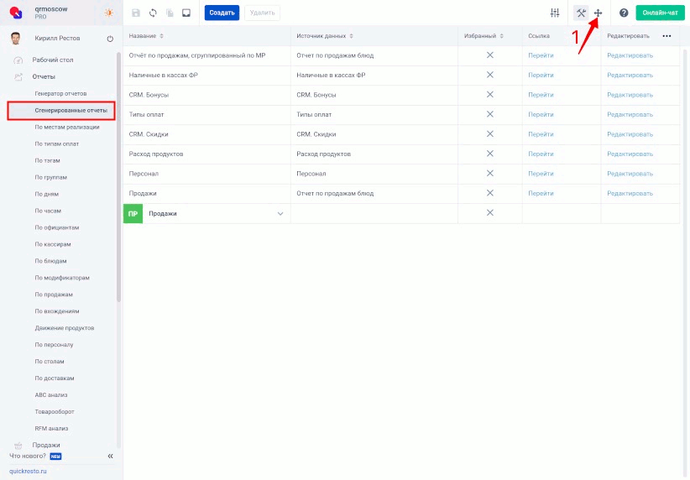Open ABC анализ report menu item
The image size is (690, 480).
(x=51, y=394)
